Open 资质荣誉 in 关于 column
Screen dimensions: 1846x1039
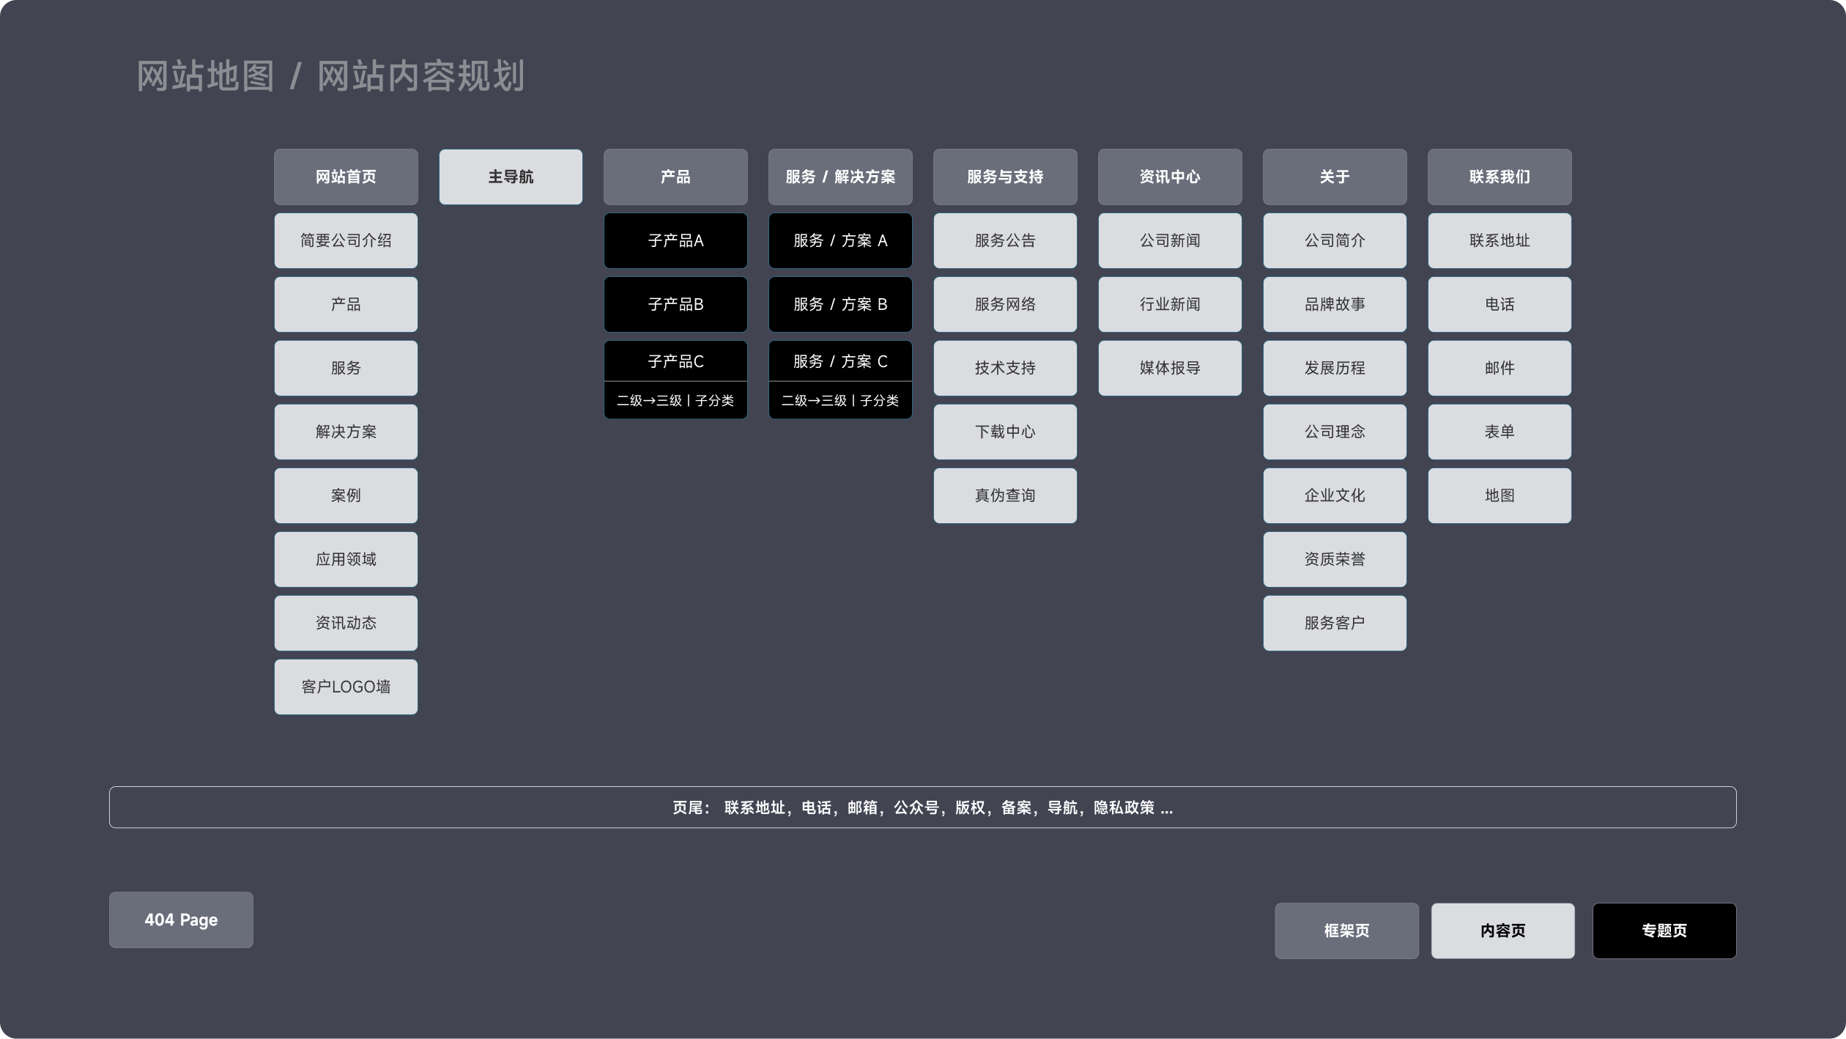coord(1335,559)
